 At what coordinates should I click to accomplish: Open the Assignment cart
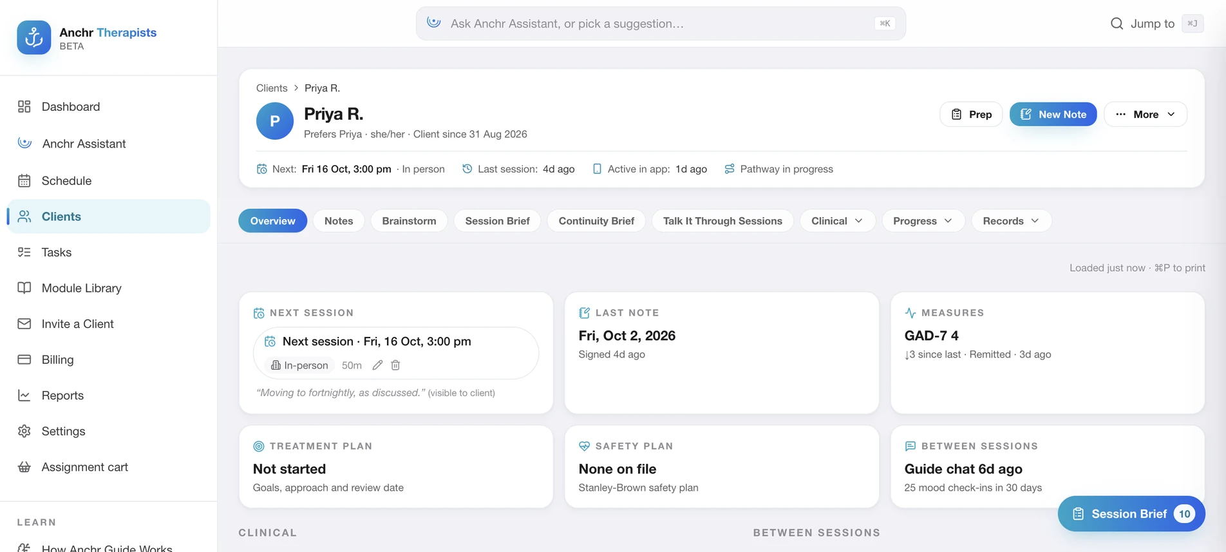click(x=84, y=467)
